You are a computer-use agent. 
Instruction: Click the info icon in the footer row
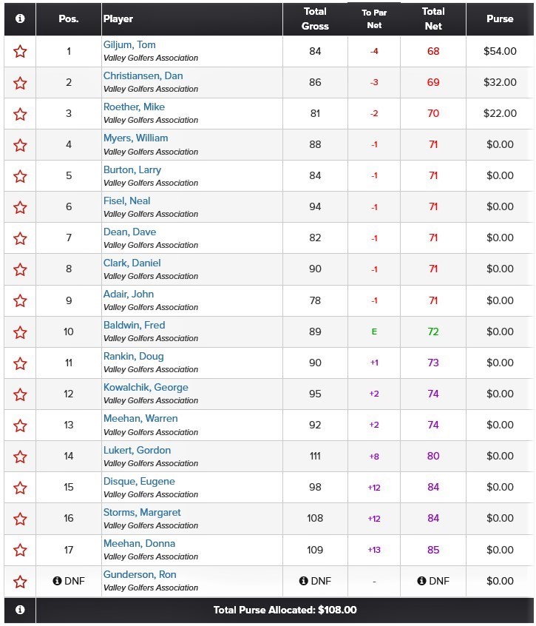click(x=20, y=610)
